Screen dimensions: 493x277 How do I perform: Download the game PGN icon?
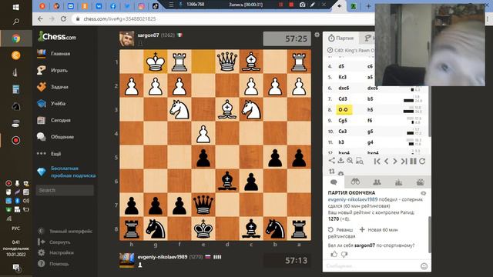[340, 161]
